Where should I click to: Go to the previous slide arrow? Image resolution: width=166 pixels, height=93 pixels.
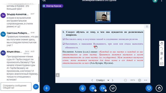pyautogui.click(x=92, y=80)
